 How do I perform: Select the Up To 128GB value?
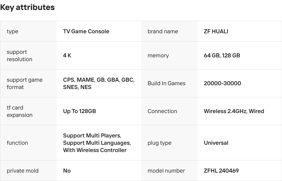tap(79, 111)
